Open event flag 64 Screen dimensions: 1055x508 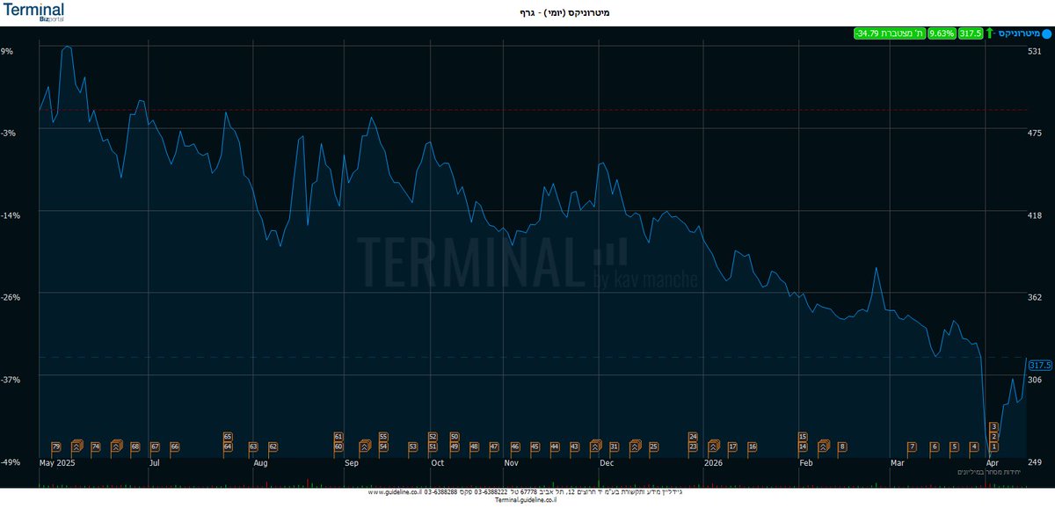(x=228, y=446)
